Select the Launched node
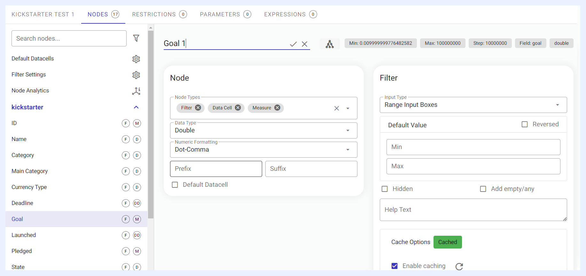The height and width of the screenshot is (276, 586). [x=76, y=235]
